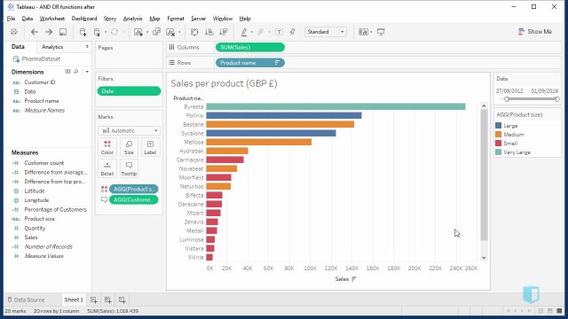Viewport: 568px width, 319px height.
Task: Click the Sort Ascending toolbar icon
Action: (209, 32)
